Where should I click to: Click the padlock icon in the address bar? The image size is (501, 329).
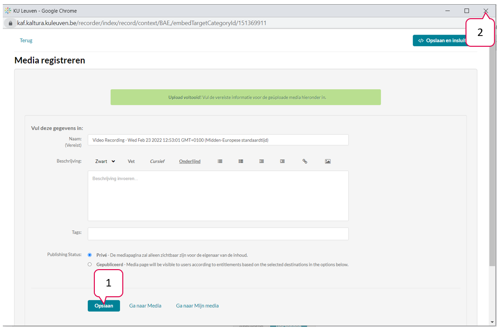11,23
